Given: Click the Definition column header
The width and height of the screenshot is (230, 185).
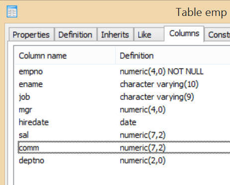Looking at the screenshot, I should coord(173,55).
